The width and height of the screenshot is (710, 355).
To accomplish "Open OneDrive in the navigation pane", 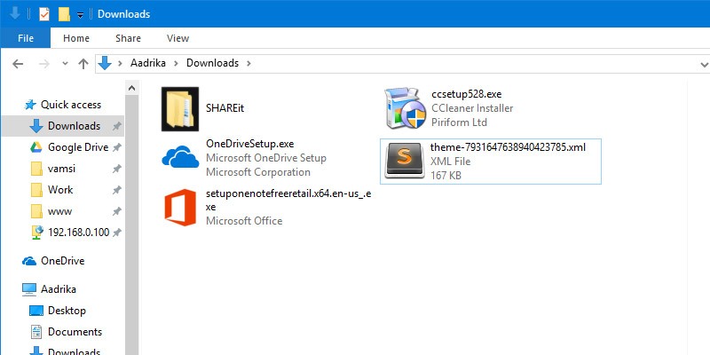I will [x=62, y=261].
